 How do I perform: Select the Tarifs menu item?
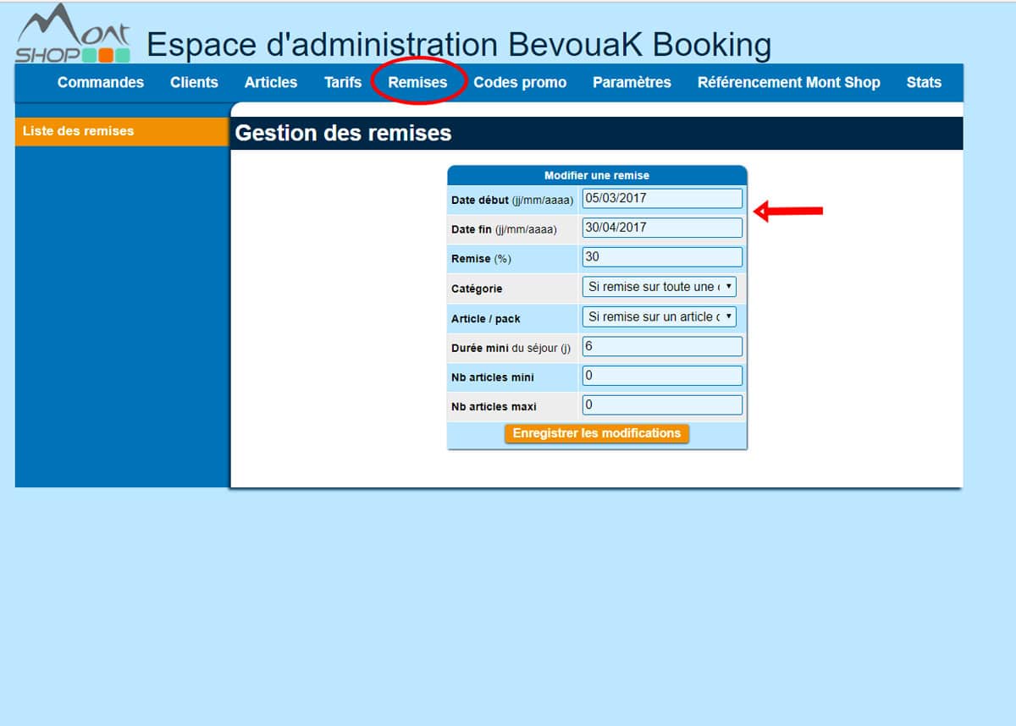343,82
